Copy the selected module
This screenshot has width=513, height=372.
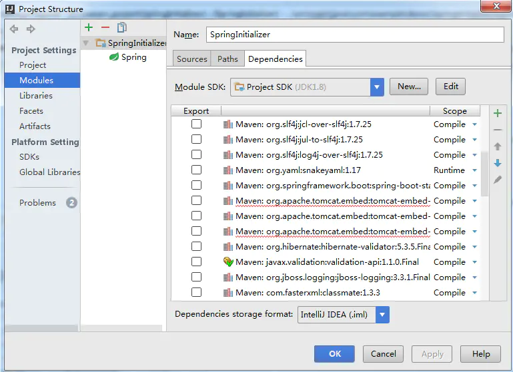(122, 27)
